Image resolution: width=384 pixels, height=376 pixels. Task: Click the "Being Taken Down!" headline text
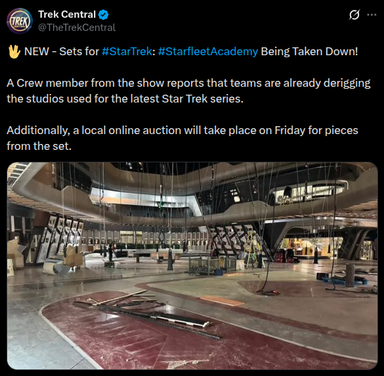click(x=309, y=51)
